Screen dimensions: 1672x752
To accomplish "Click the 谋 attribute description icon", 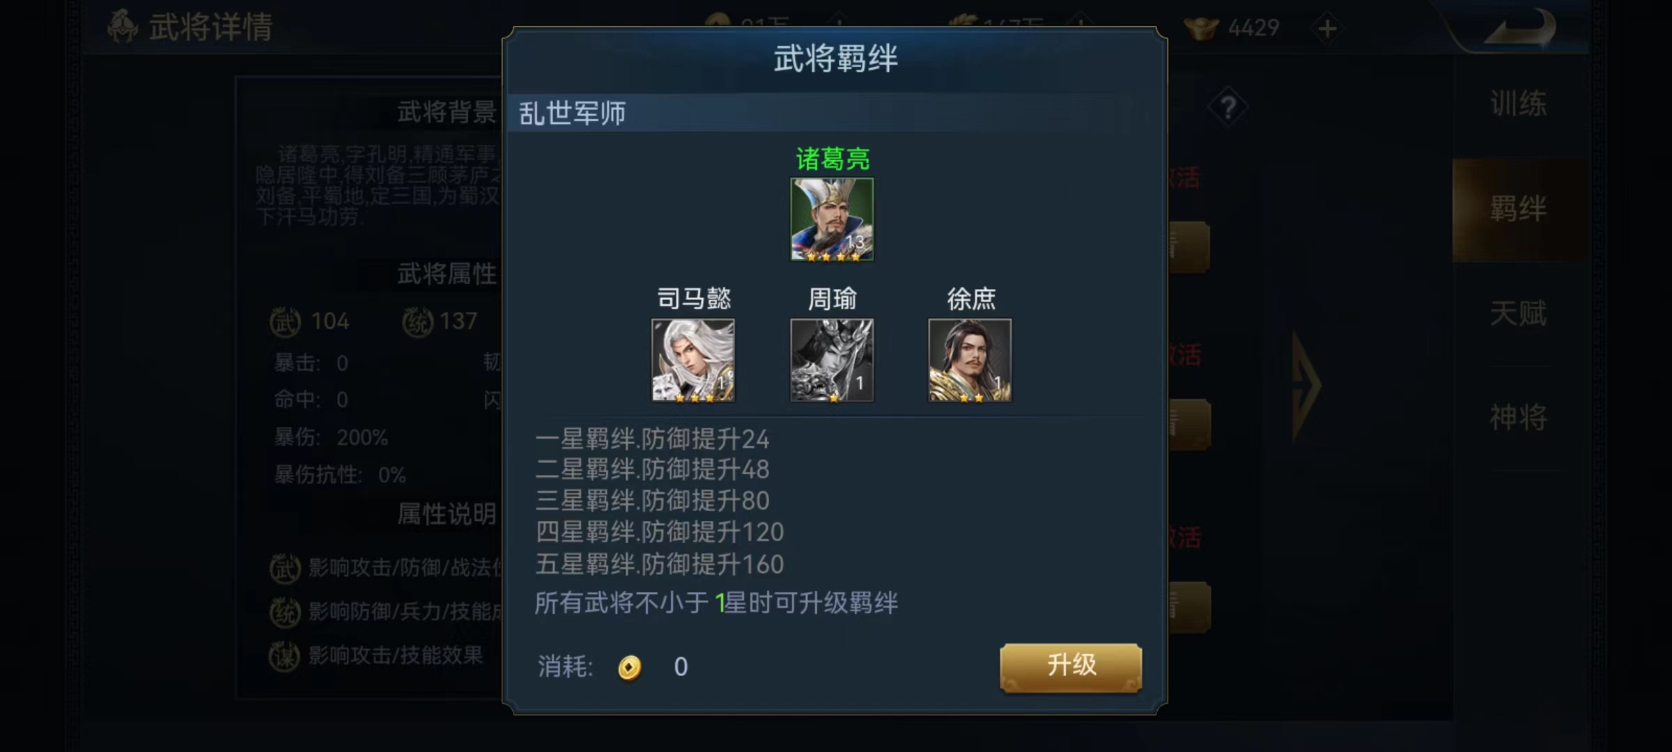I will click(x=285, y=656).
